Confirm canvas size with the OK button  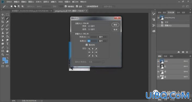tap(115, 25)
